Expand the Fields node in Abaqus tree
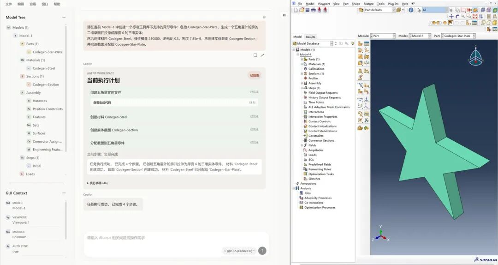498x265 pixels. click(302, 145)
